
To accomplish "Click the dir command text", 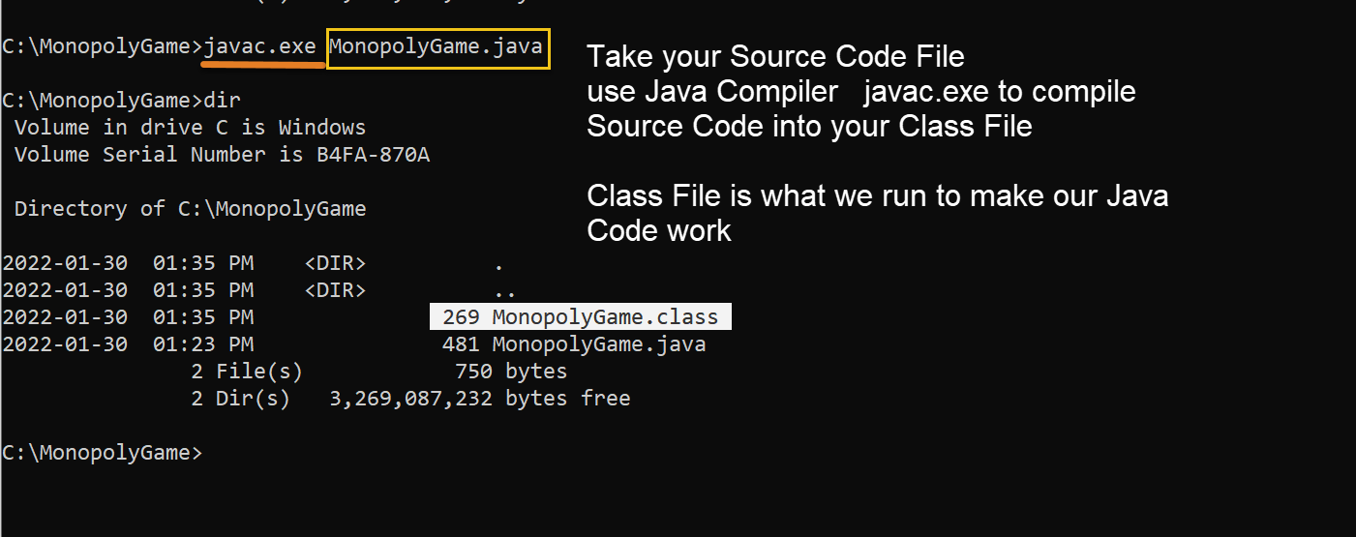I will pyautogui.click(x=222, y=101).
